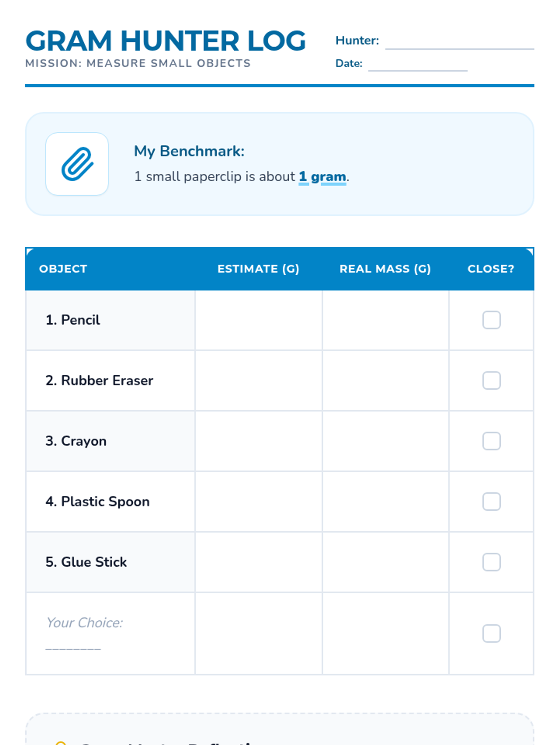Tick the Rubber Eraser Close? checkbox
The image size is (559, 745).
tap(491, 380)
